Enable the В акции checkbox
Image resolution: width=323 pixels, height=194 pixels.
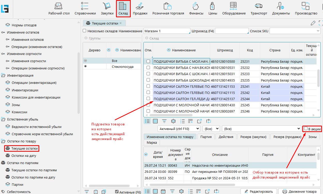click(x=306, y=128)
